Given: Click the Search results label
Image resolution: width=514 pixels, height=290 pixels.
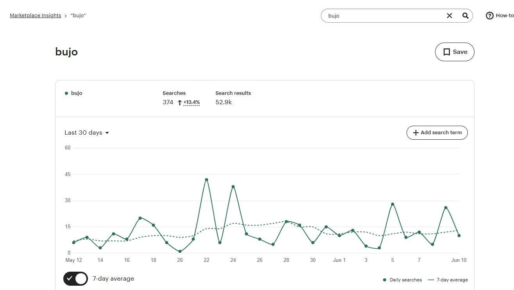Looking at the screenshot, I should [x=233, y=93].
